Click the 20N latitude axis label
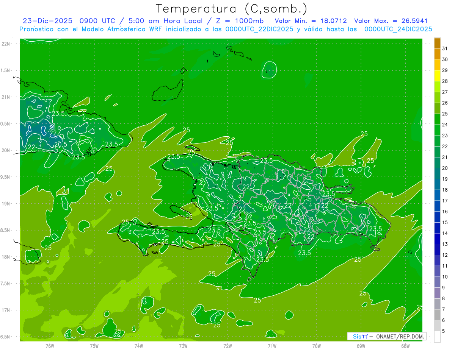 6,150
